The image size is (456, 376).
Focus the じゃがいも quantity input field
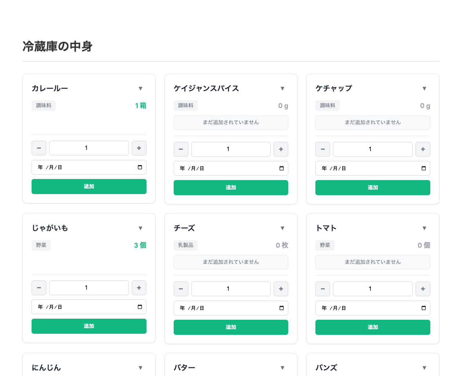pos(89,288)
